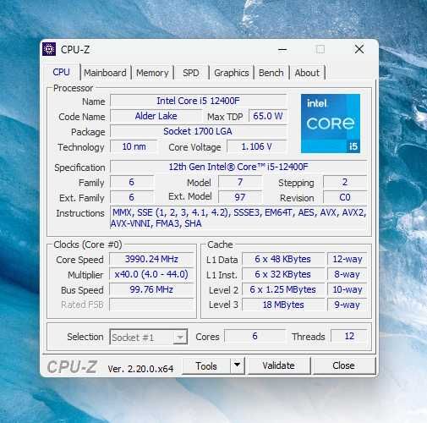Click the 8-way L1 Inst. associativity

pos(348,274)
